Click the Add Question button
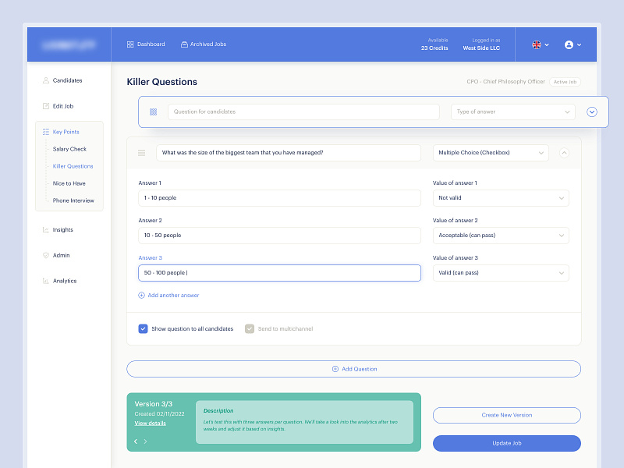 [355, 368]
